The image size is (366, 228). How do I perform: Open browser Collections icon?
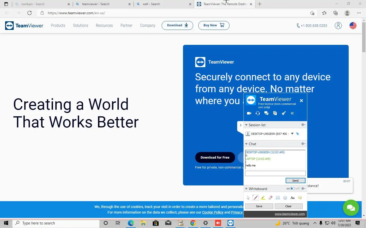[335, 13]
